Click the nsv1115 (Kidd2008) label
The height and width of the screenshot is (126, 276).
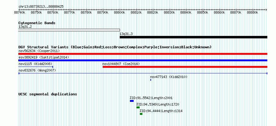click(x=35, y=64)
